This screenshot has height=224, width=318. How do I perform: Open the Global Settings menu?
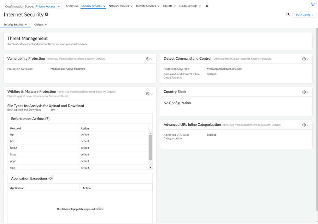pyautogui.click(x=190, y=6)
